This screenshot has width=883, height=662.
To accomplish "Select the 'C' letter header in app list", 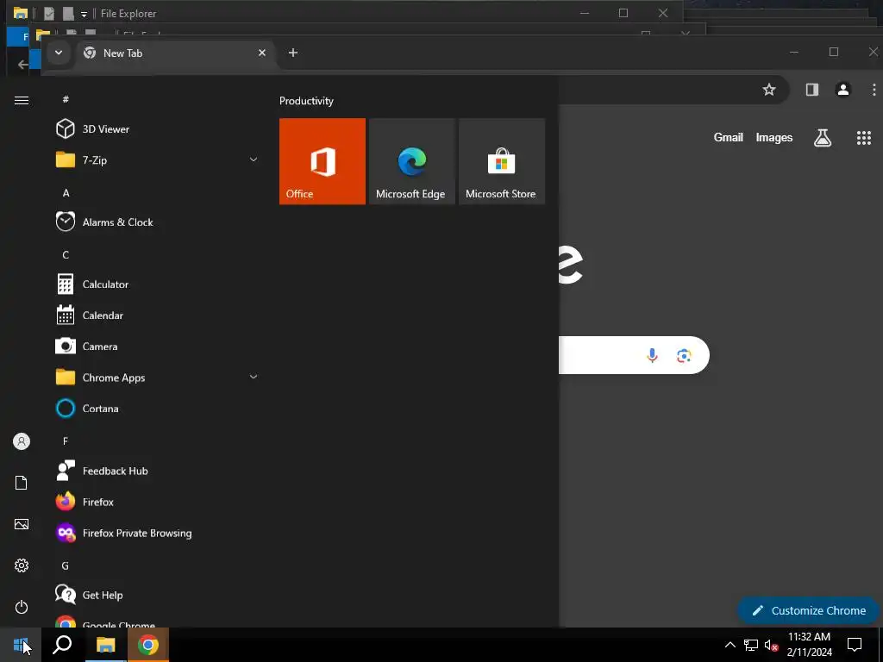I will click(66, 254).
